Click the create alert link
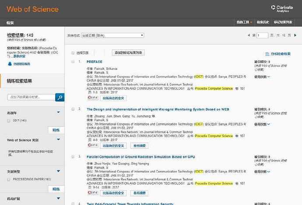 pos(21,64)
